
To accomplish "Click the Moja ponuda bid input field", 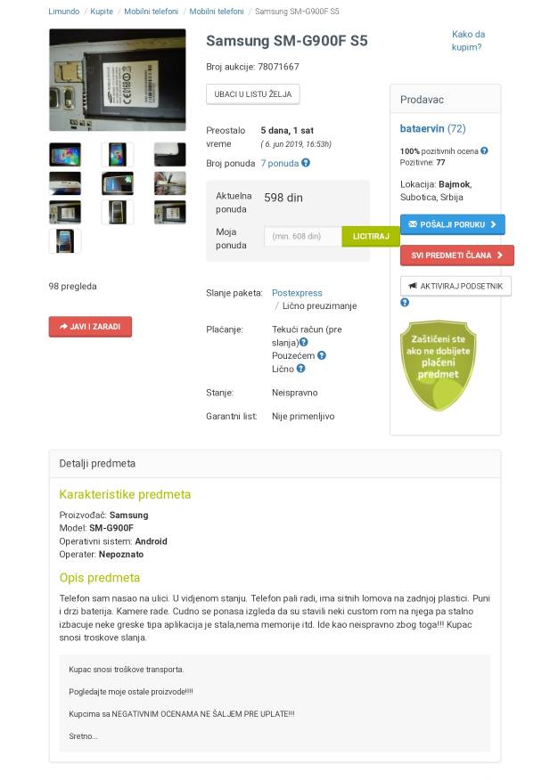I will point(303,236).
